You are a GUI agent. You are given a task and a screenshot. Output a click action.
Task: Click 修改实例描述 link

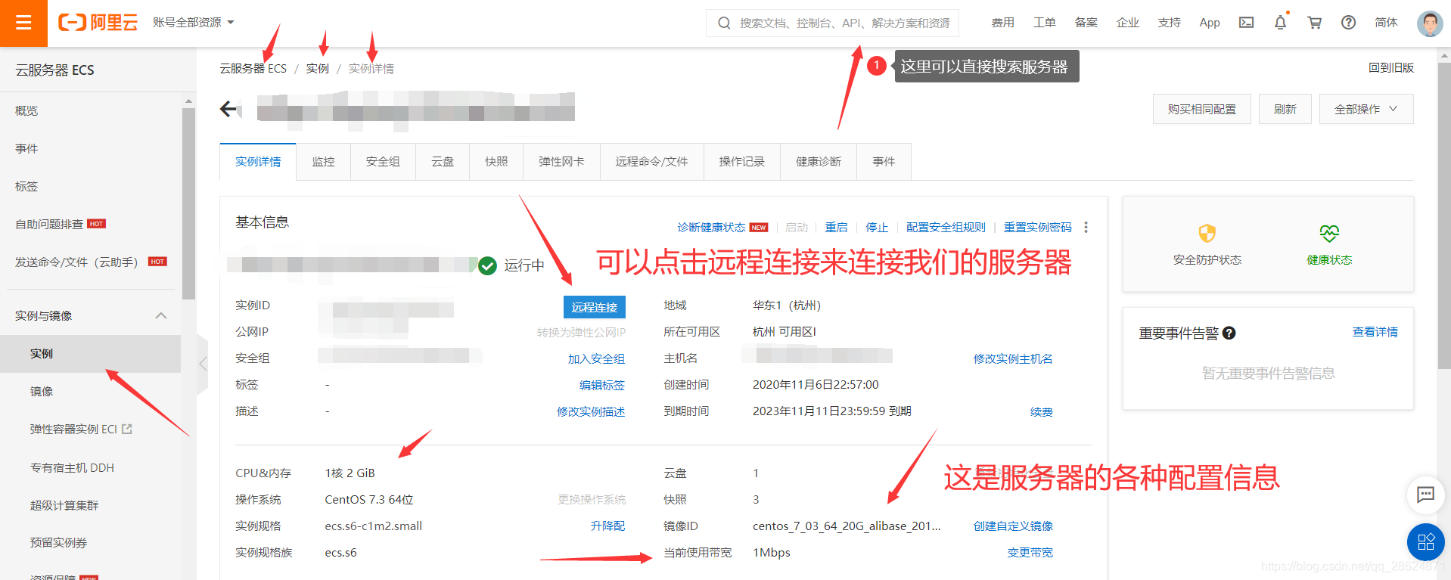(x=591, y=412)
